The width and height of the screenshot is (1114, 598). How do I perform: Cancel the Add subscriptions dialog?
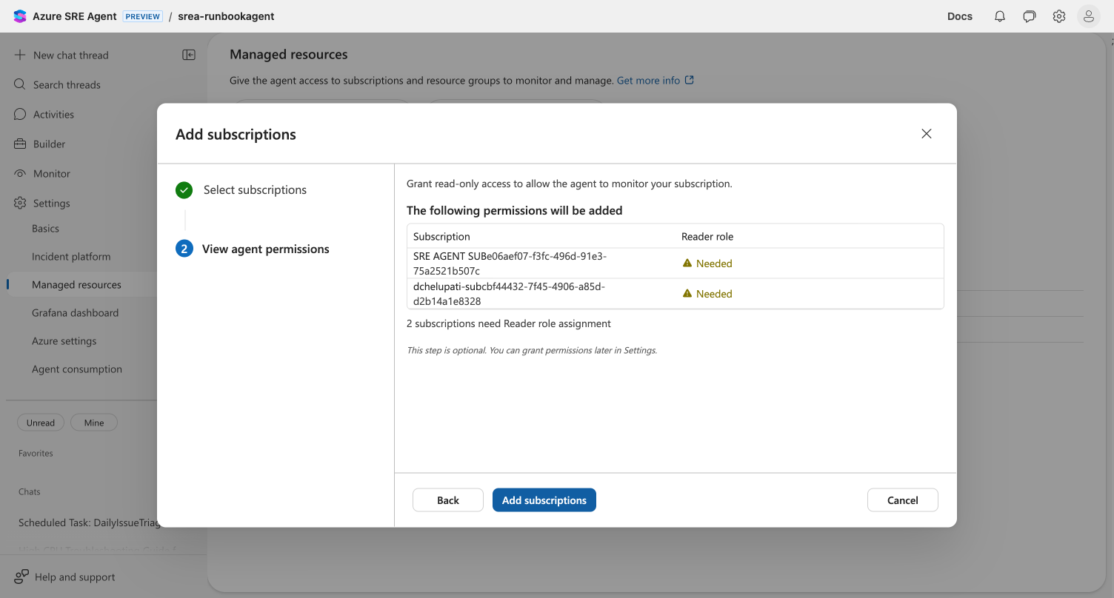903,500
